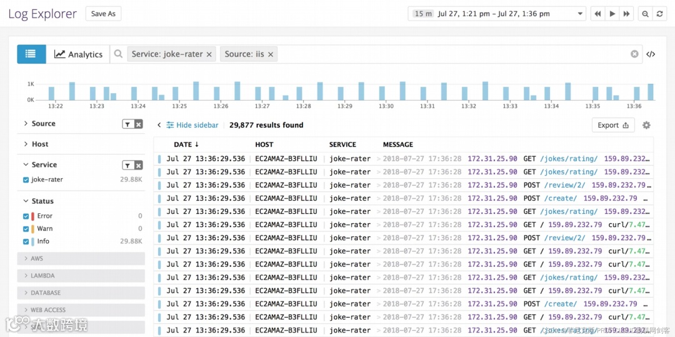Click the 29,877 results found text
The height and width of the screenshot is (337, 675).
pos(266,125)
